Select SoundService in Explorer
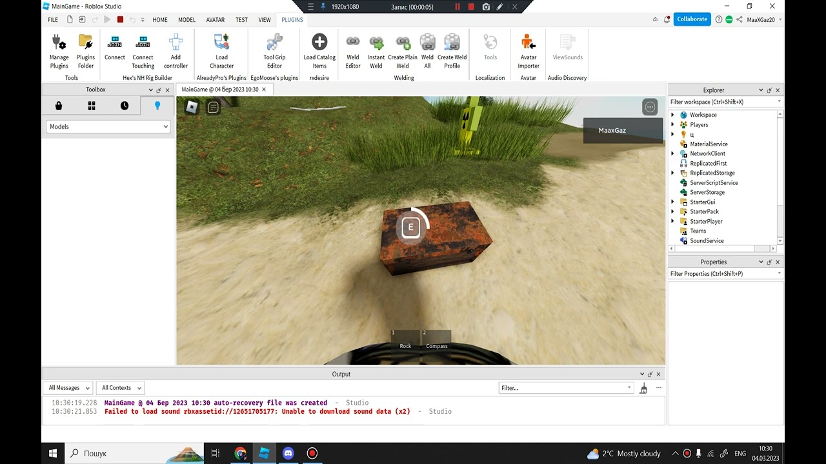This screenshot has height=464, width=826. (x=707, y=240)
